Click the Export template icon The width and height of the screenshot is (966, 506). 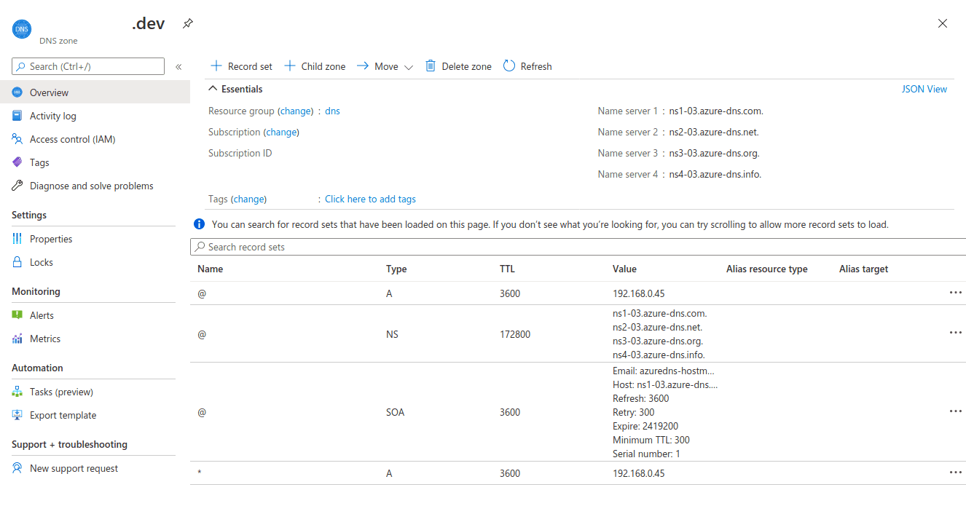[17, 415]
